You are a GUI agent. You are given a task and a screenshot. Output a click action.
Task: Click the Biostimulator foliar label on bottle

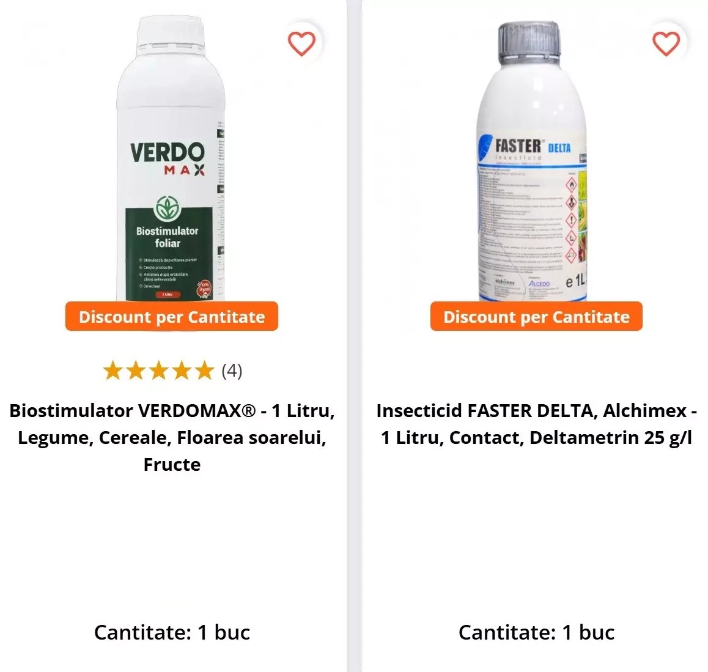click(168, 237)
